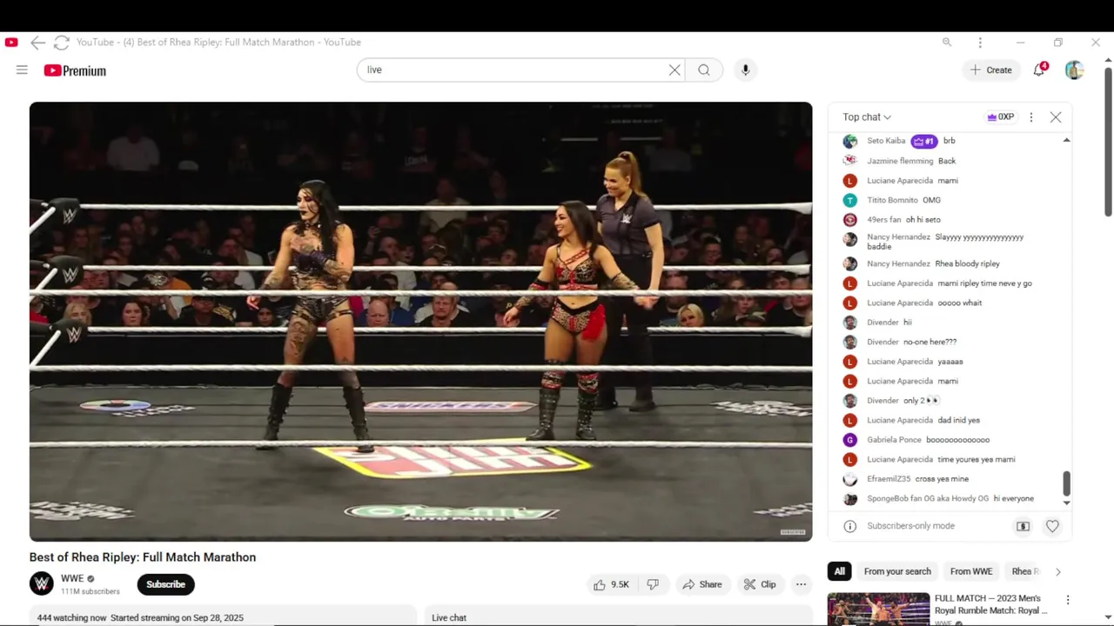
Task: Close the live chat panel
Action: [1056, 117]
